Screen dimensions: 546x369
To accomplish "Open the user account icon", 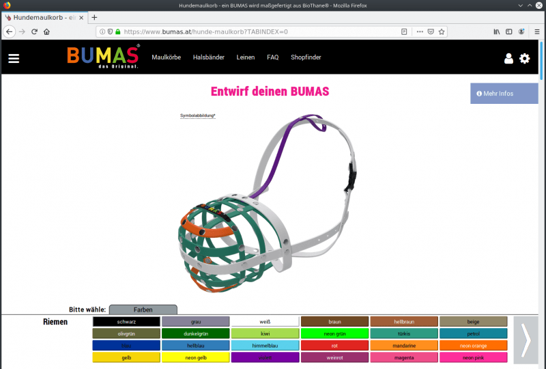I will click(x=508, y=58).
